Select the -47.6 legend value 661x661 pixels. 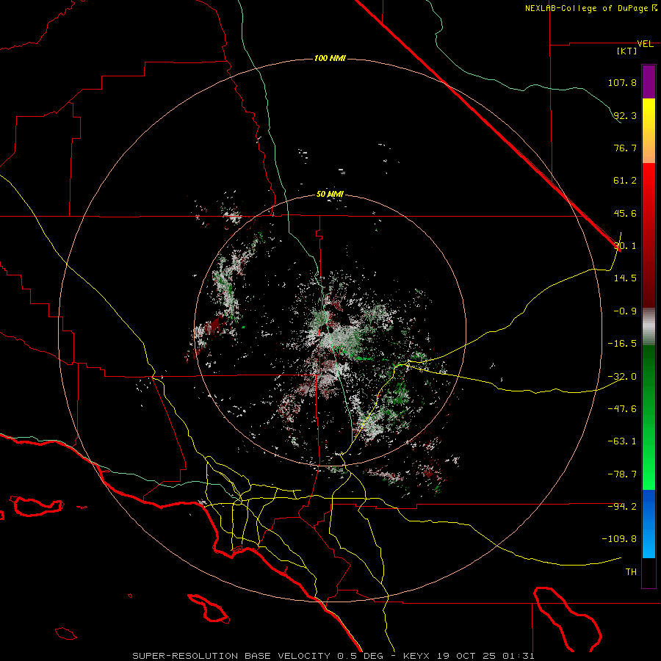point(622,409)
